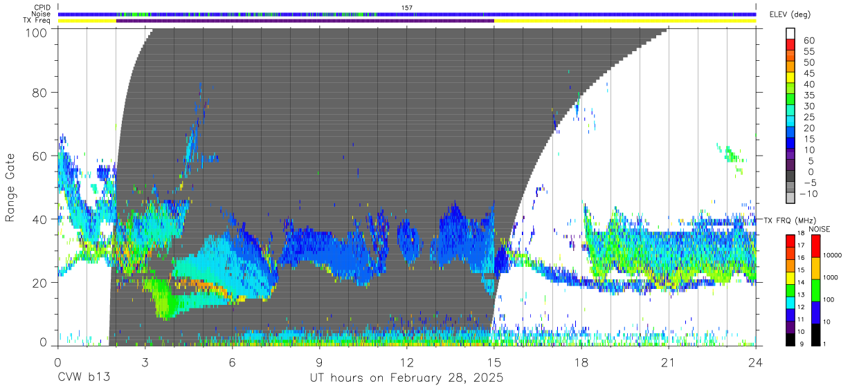Pick the black 9–10 MHz TX frequency swatch
850x392 pixels.
point(790,339)
